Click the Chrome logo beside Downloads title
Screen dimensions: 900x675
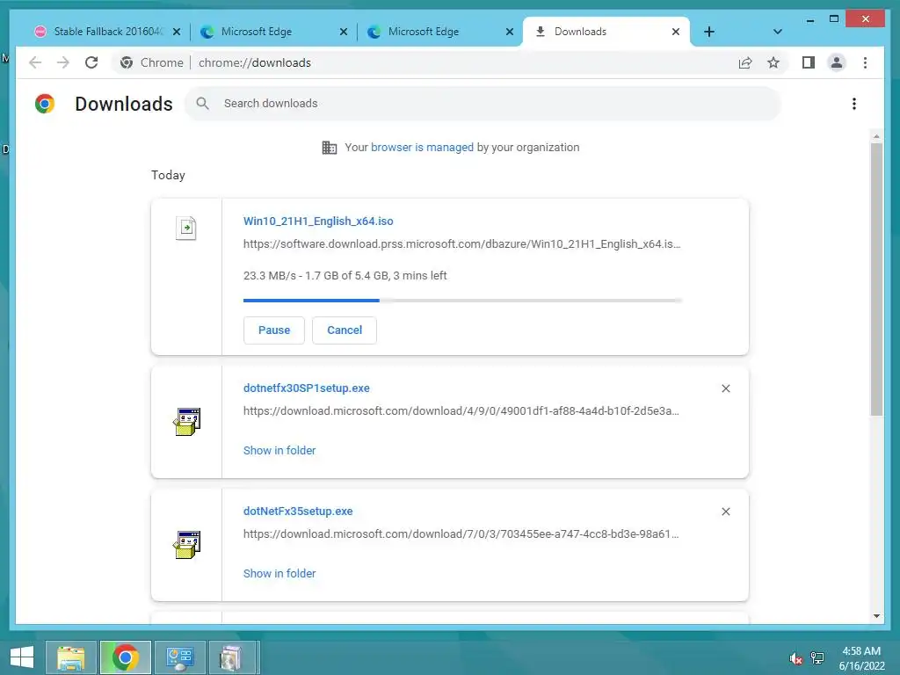click(45, 104)
